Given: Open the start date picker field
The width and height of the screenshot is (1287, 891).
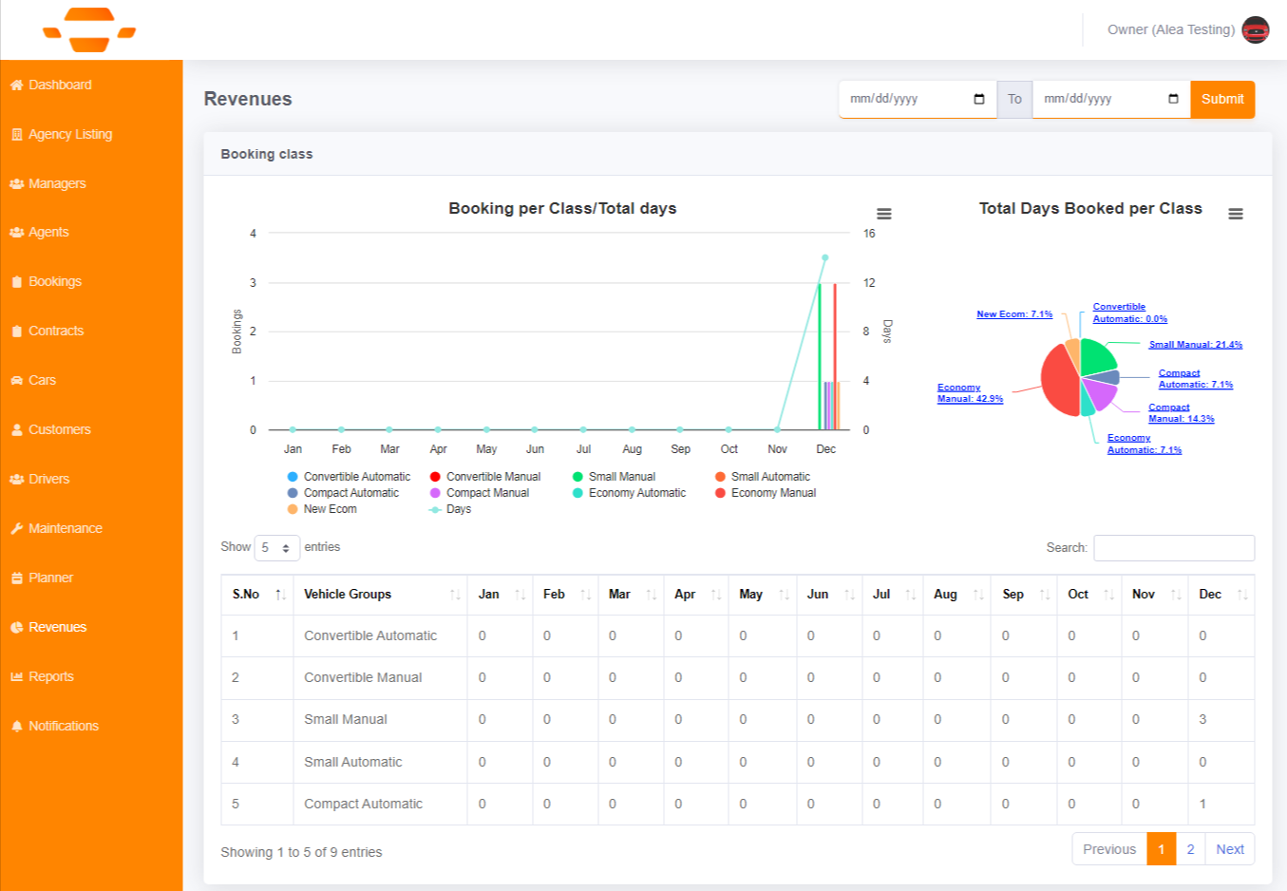Looking at the screenshot, I should pyautogui.click(x=907, y=99).
